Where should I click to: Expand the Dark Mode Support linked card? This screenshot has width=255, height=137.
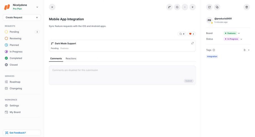pos(192,43)
